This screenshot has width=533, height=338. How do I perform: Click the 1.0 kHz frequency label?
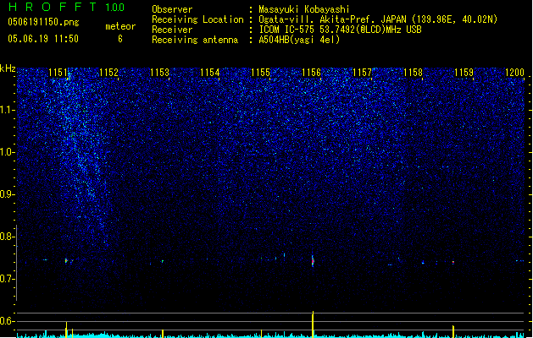tap(7, 152)
